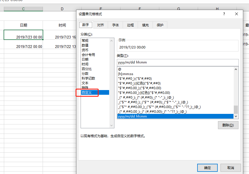Open the dialog help with the question mark icon
Viewport: 249px width, 174px height.
tap(224, 14)
